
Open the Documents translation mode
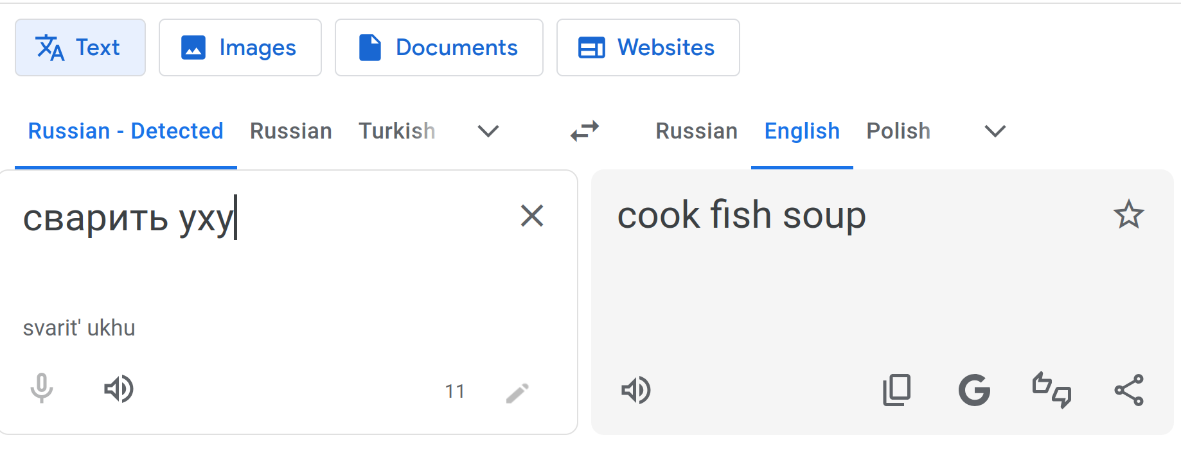439,47
